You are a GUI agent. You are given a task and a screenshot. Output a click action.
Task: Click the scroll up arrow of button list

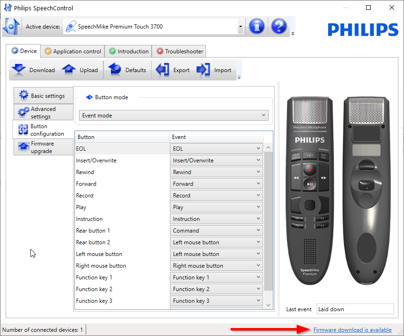click(x=268, y=147)
